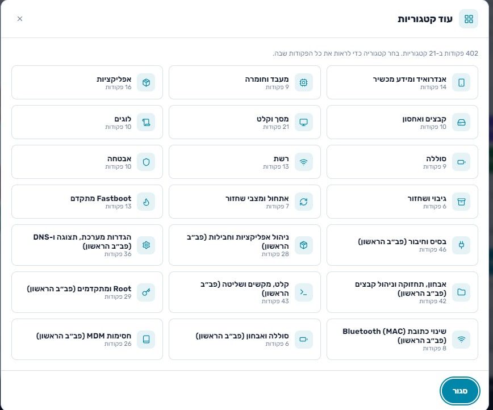Image resolution: width=493 pixels, height=410 pixels.
Task: Open the refresh icon for אתחול ומצבי שחזור
Action: click(x=303, y=202)
